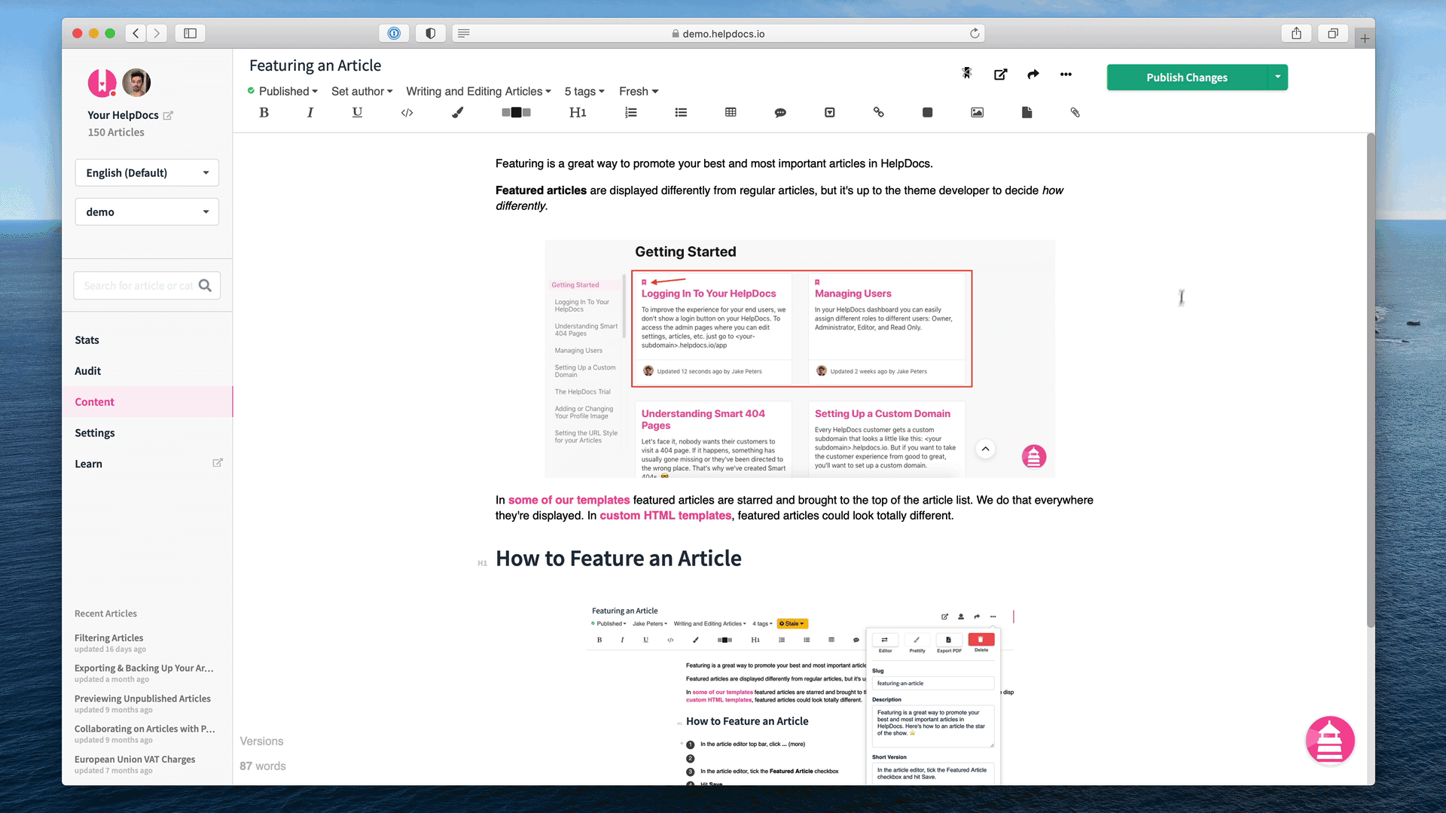1446x813 pixels.
Task: Open article in new window
Action: coord(1000,74)
